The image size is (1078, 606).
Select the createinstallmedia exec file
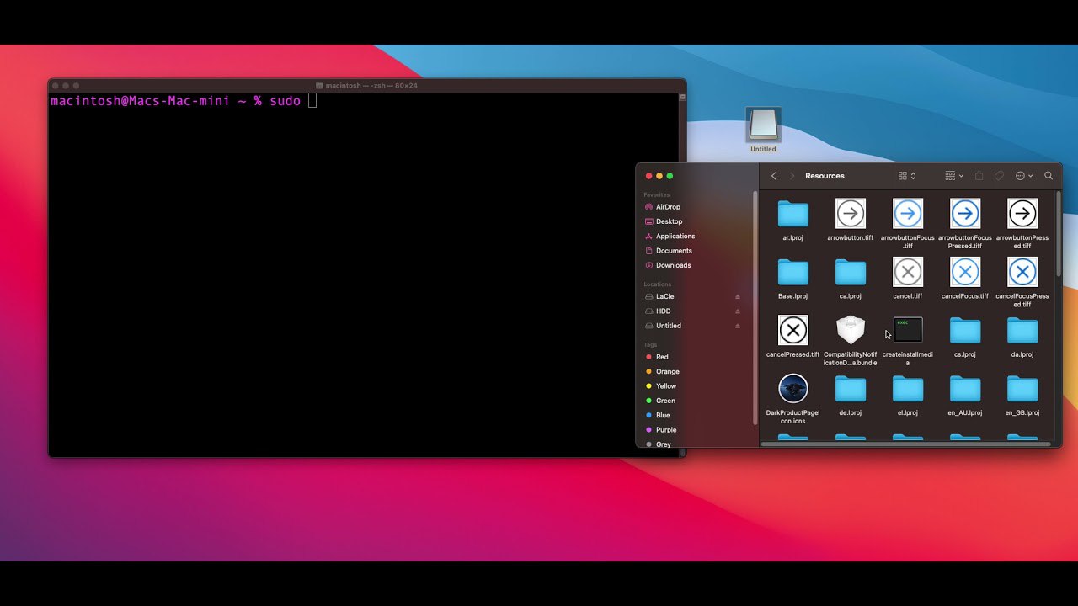pos(908,330)
